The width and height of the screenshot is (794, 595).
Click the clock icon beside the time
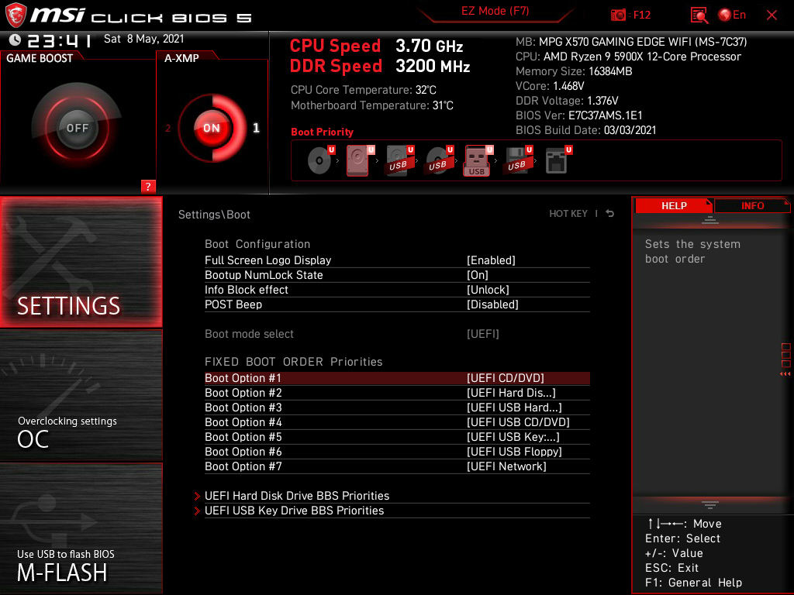(x=15, y=40)
